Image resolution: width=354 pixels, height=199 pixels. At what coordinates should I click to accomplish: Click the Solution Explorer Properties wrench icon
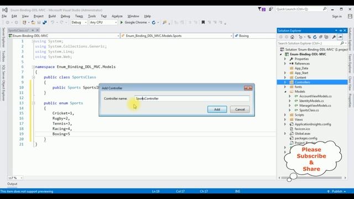334,37
